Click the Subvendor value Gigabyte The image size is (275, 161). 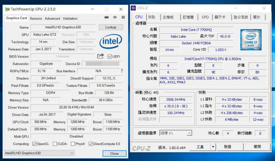pyautogui.click(x=46, y=64)
